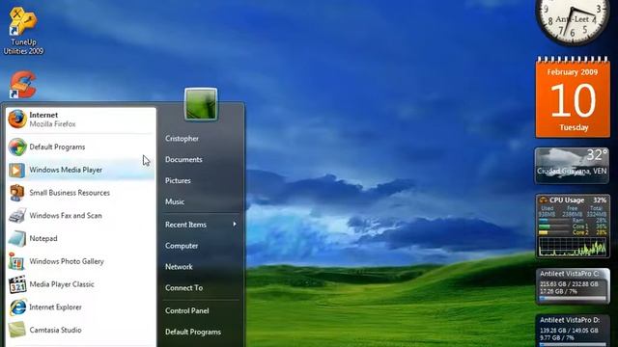Click the Windows Media Player icon
This screenshot has width=618, height=347.
[x=17, y=170]
